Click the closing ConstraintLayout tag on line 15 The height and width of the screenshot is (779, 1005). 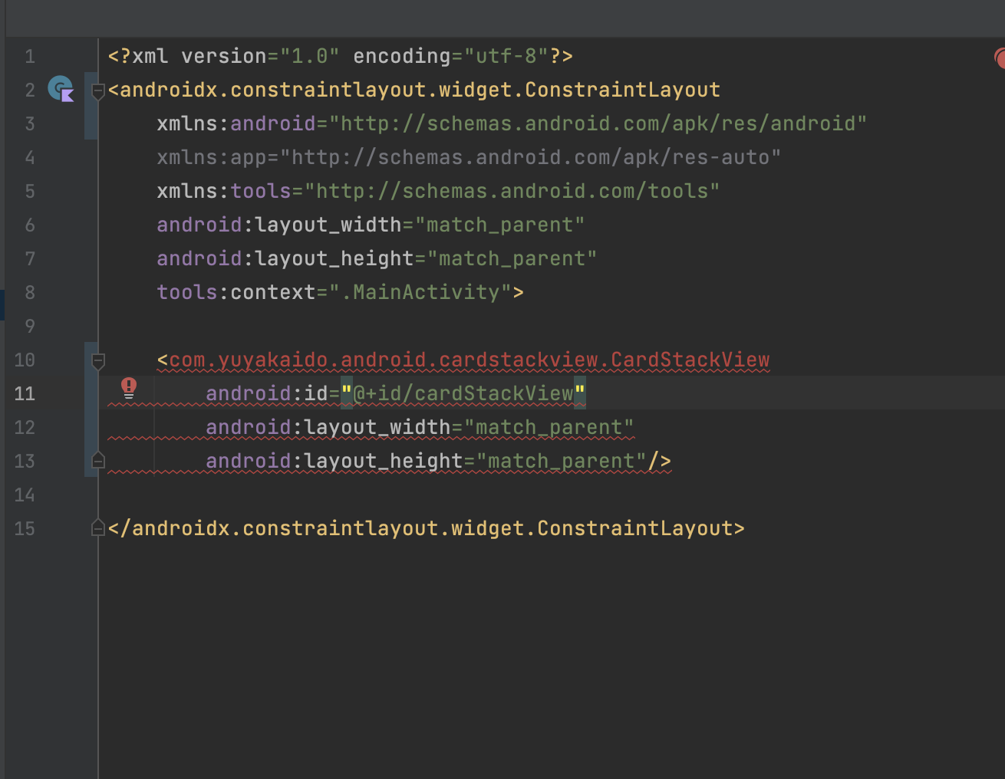pyautogui.click(x=427, y=528)
